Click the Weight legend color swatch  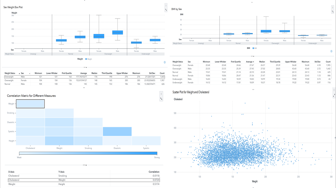[86, 59]
